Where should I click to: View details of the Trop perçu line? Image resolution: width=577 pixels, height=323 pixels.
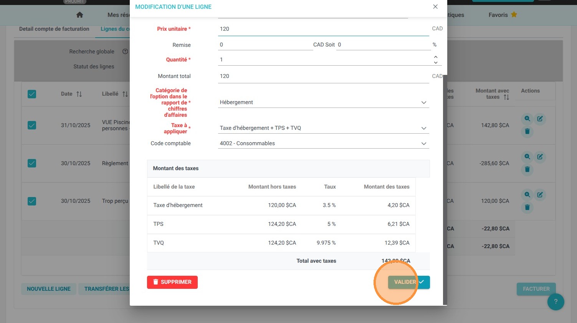click(x=527, y=195)
